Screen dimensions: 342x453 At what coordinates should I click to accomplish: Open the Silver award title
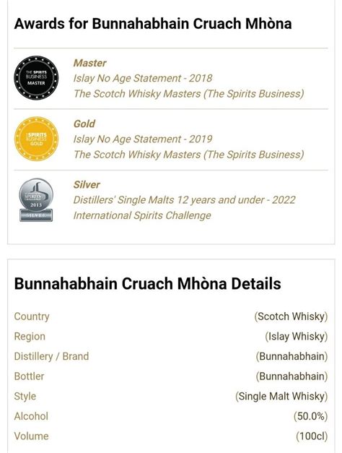[87, 185]
